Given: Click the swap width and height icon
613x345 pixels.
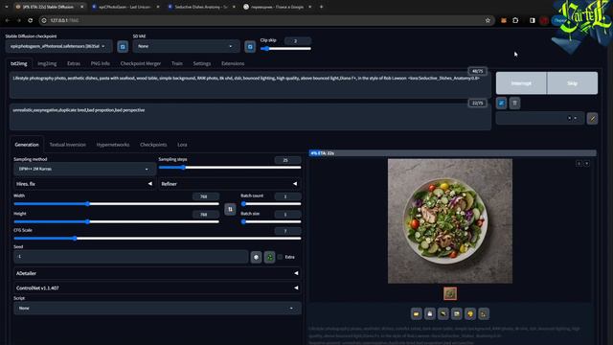Looking at the screenshot, I should (x=230, y=209).
